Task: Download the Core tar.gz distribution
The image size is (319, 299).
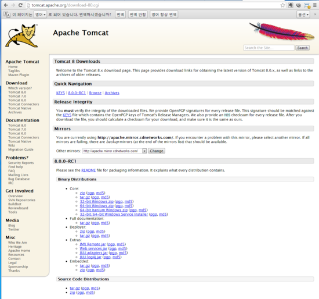Action: coord(85,197)
